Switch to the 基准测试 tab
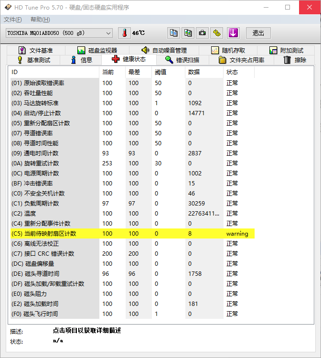This screenshot has height=358, width=321. tap(33, 60)
